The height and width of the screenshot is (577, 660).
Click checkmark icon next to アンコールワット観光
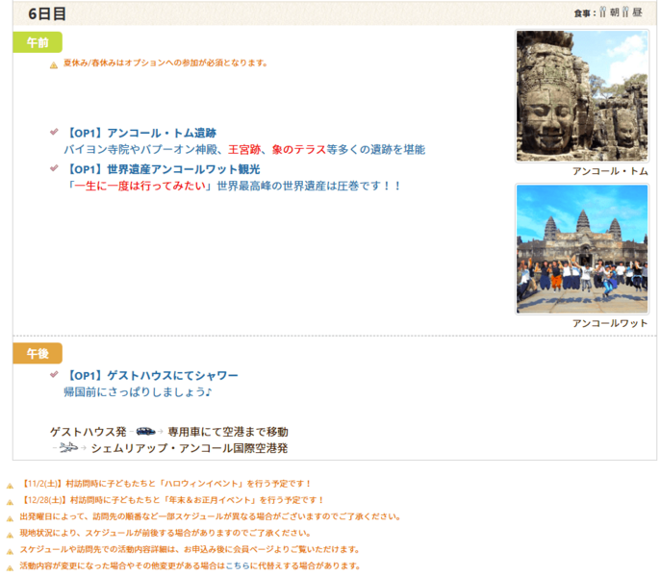(x=54, y=168)
